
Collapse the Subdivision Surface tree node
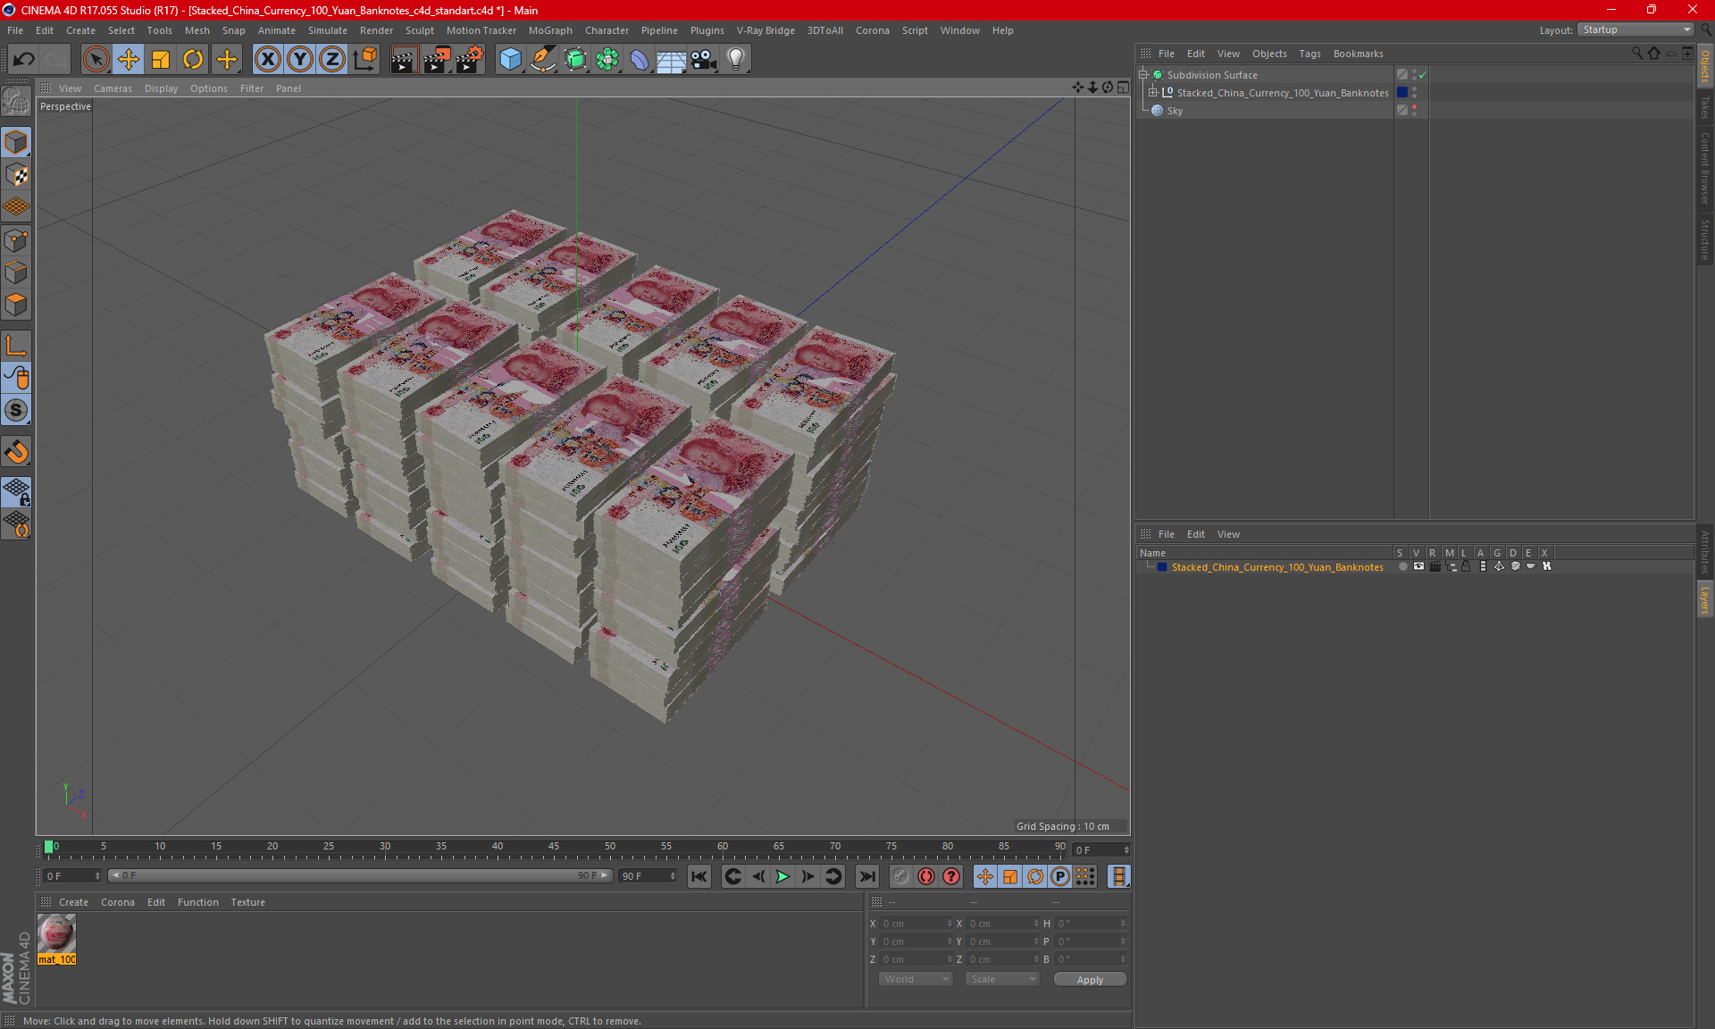pos(1143,75)
